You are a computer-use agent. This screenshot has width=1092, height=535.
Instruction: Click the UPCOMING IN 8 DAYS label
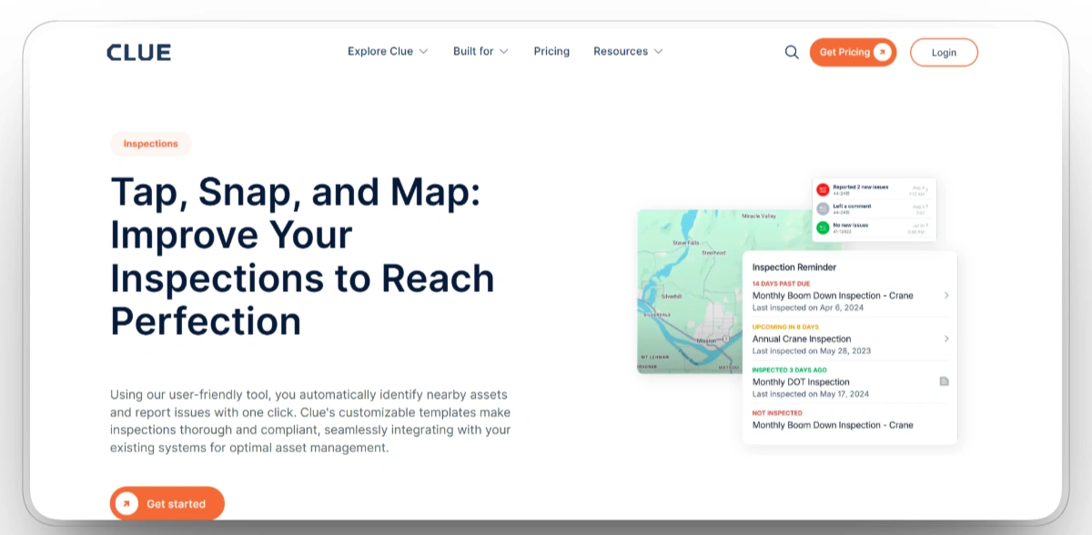point(785,327)
